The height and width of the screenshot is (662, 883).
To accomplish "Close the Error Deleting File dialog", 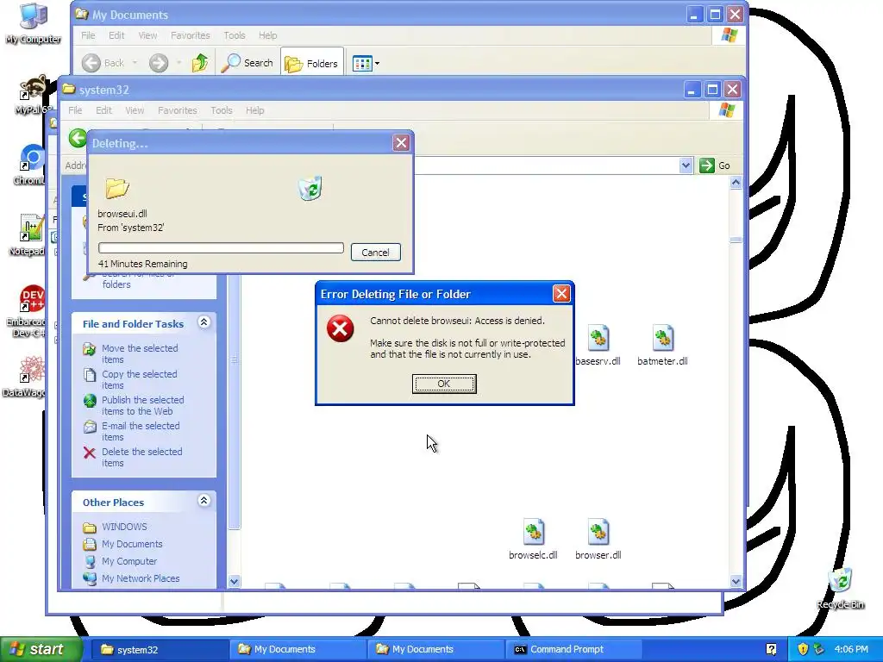I will pyautogui.click(x=561, y=293).
